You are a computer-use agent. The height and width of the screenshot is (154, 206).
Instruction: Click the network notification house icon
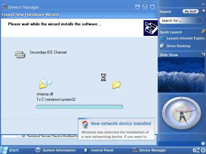tap(85, 124)
